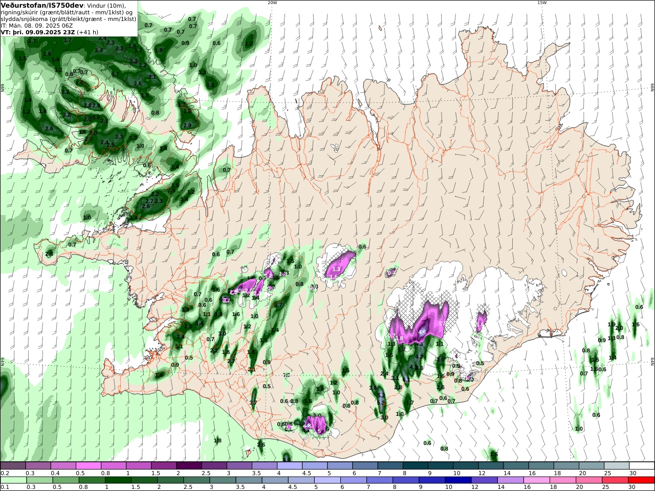Image resolution: width=655 pixels, height=491 pixels.
Task: Pick the dark purple upper swatch labeled 2
Action: click(189, 466)
